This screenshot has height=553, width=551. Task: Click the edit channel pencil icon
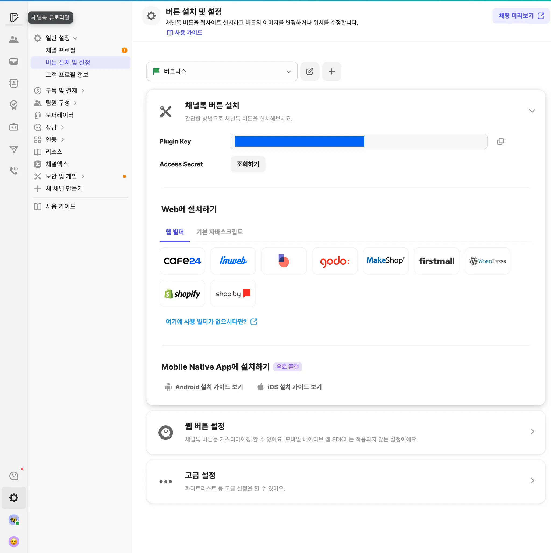point(309,71)
